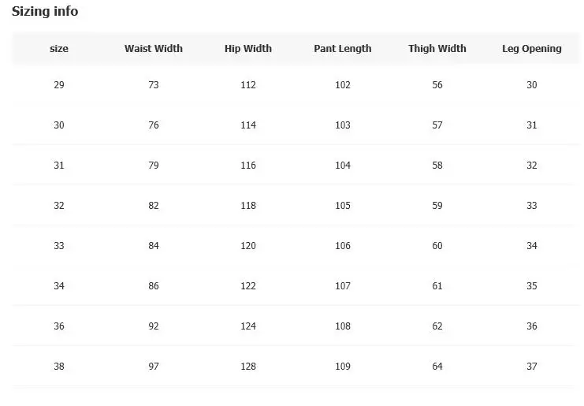Select the size column header
The height and width of the screenshot is (406, 584).
tap(59, 49)
